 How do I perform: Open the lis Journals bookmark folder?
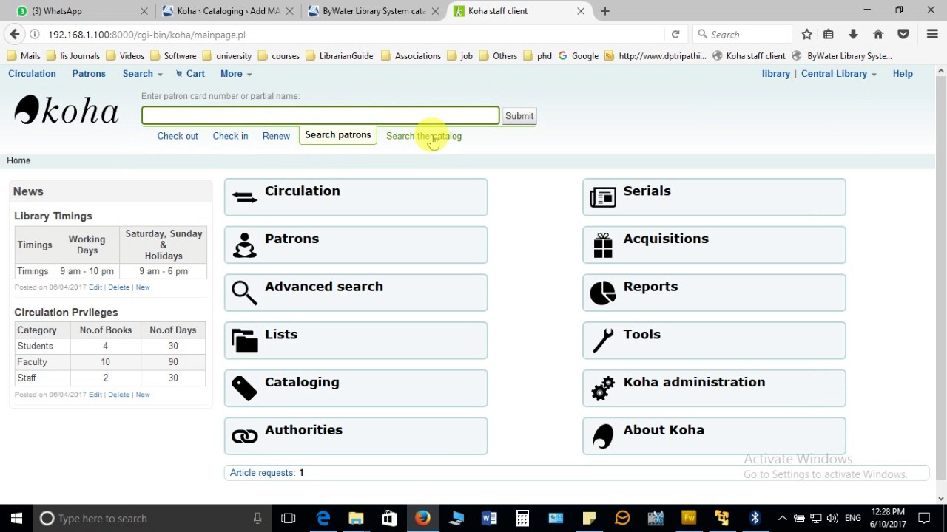coord(73,56)
